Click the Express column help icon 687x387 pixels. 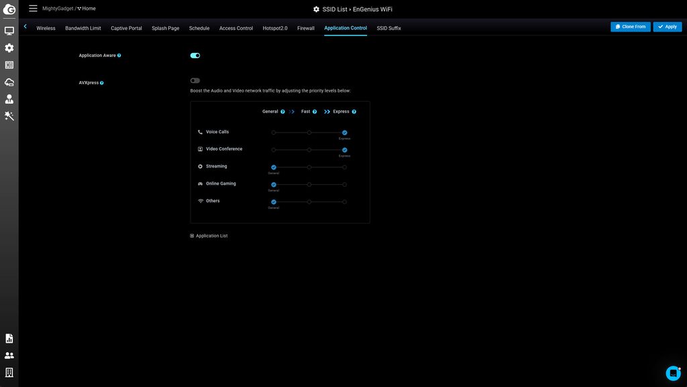(x=354, y=112)
